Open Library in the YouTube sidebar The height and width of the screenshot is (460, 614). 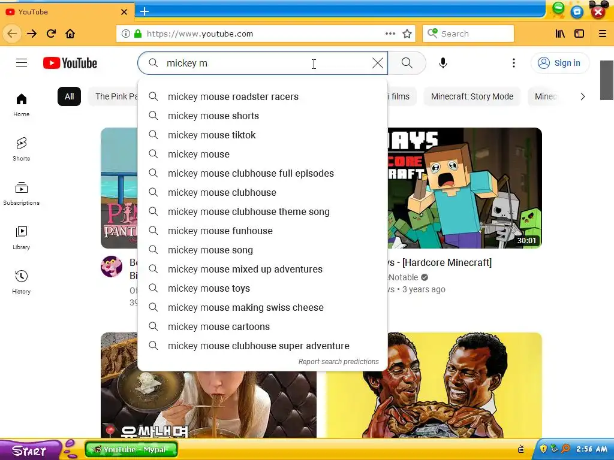point(22,238)
